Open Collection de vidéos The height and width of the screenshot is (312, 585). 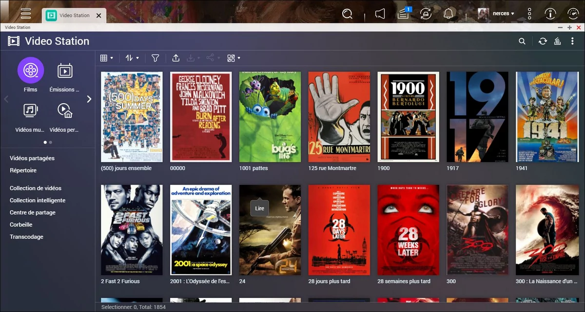point(36,188)
